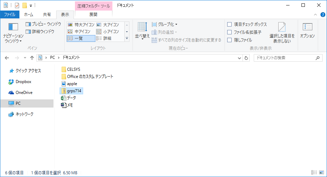Open the Help question mark icon
This screenshot has height=177, width=327.
pos(323,15)
